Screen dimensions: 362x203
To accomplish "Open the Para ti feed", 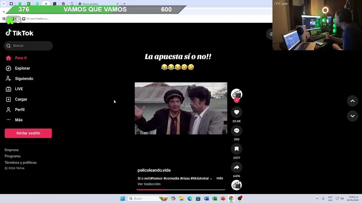I will tap(16, 58).
